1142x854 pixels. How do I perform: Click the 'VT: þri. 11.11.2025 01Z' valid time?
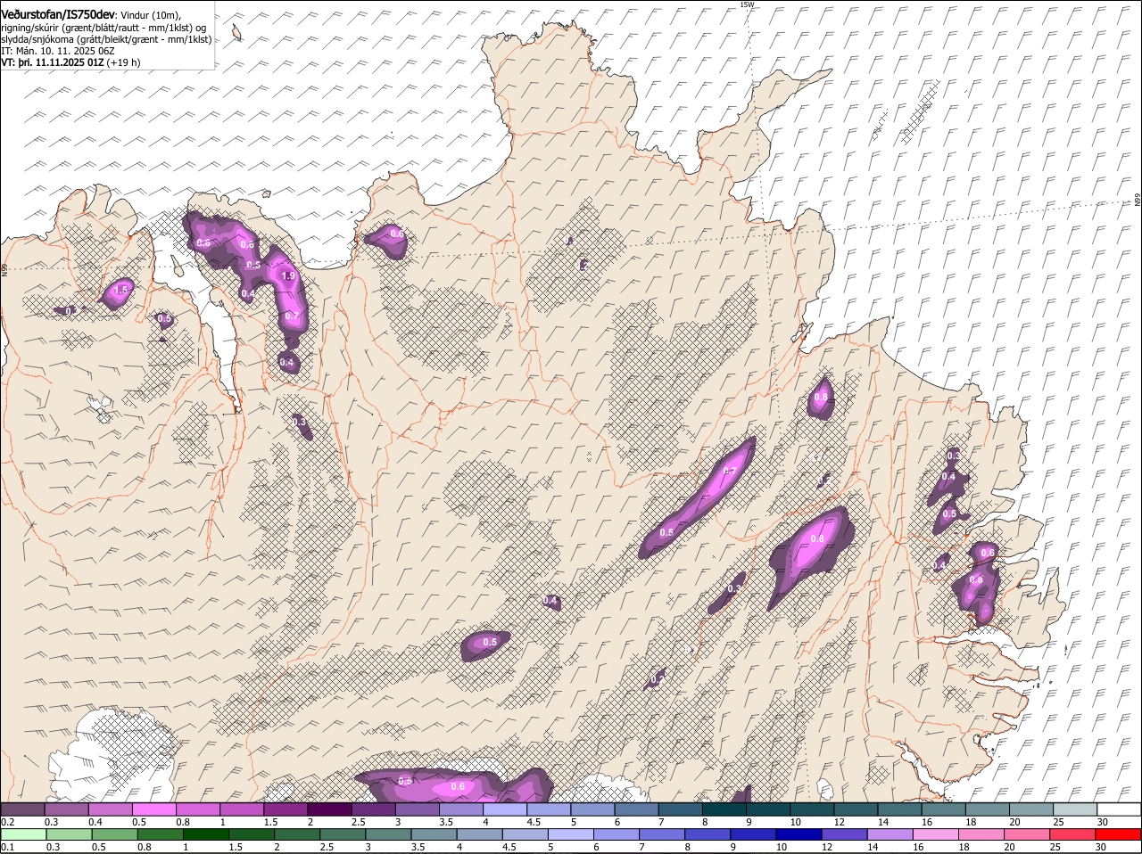[x=54, y=62]
